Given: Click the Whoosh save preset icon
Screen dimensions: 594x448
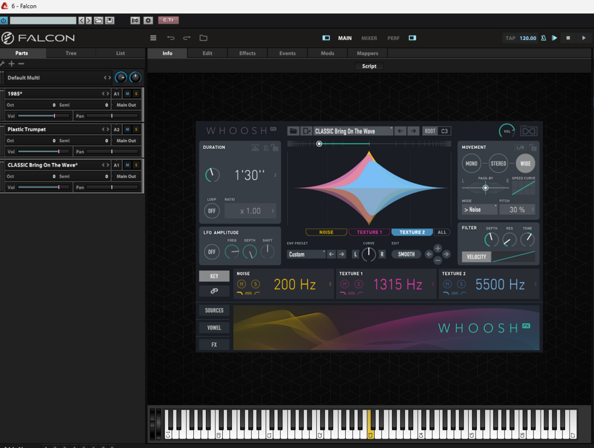Looking at the screenshot, I should (306, 131).
